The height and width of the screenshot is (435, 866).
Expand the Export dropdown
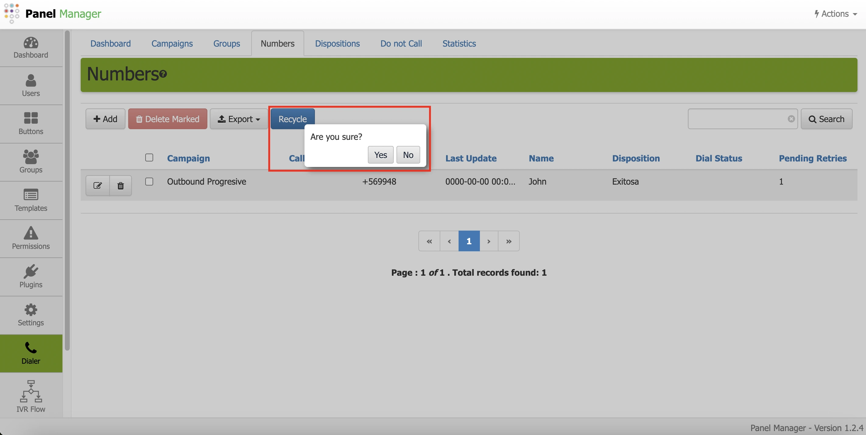click(x=239, y=119)
